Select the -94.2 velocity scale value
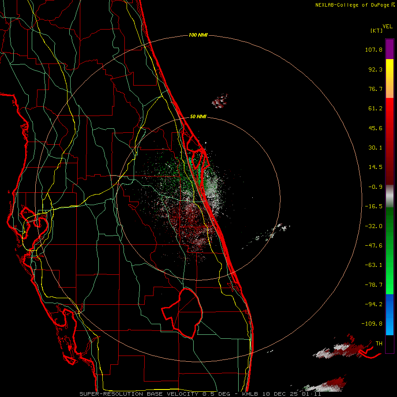Image resolution: width=397 pixels, height=397 pixels. click(x=374, y=304)
